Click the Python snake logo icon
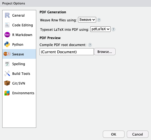151x140 pixels. (7, 44)
